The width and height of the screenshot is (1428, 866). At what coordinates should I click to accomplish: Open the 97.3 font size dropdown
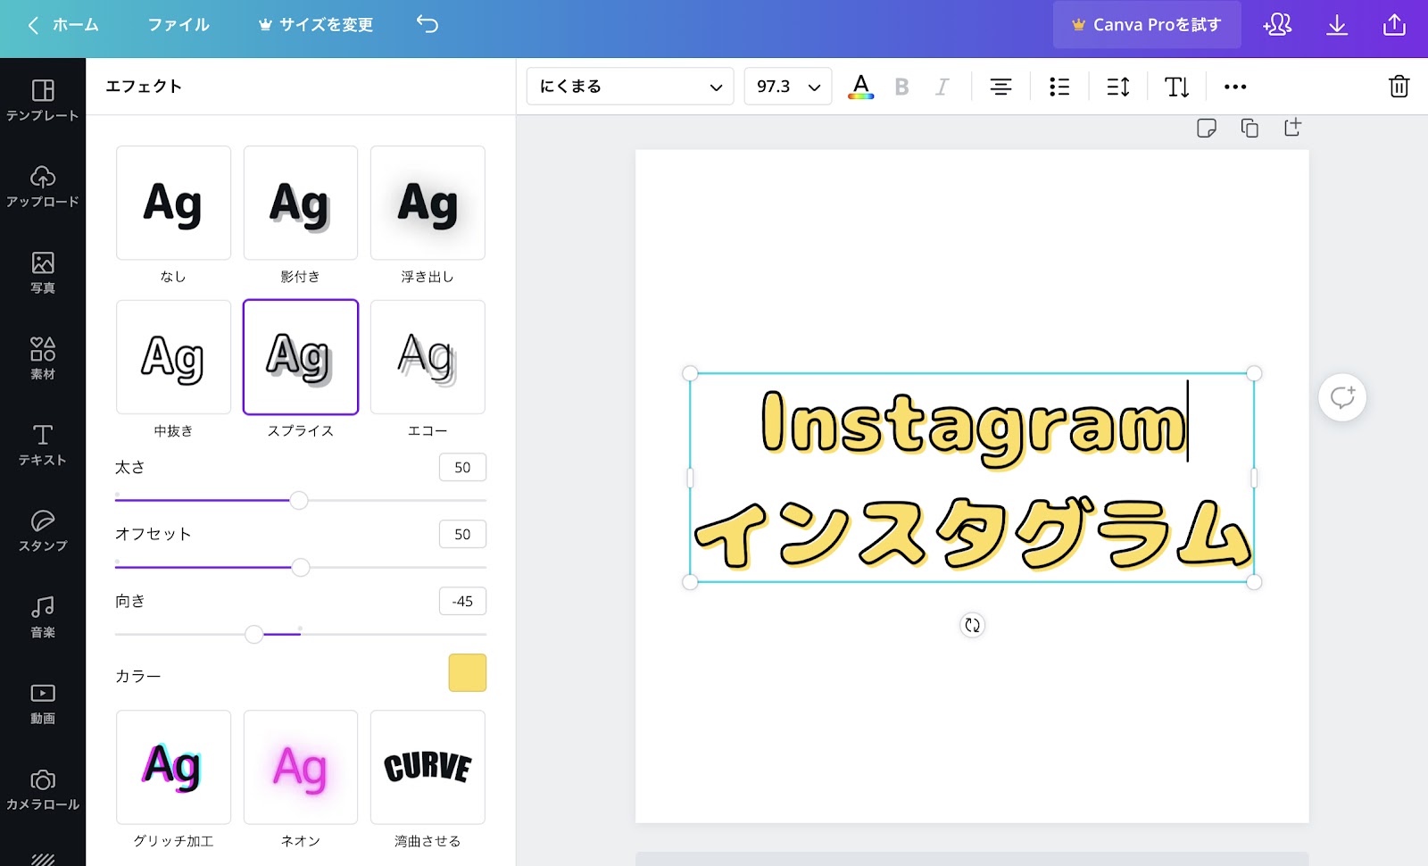pyautogui.click(x=788, y=87)
